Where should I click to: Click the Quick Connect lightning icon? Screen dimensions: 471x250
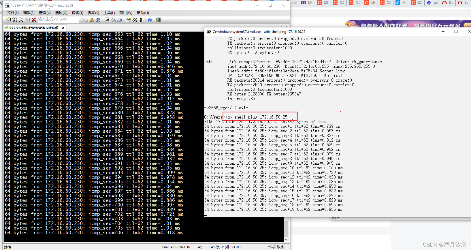(14, 20)
